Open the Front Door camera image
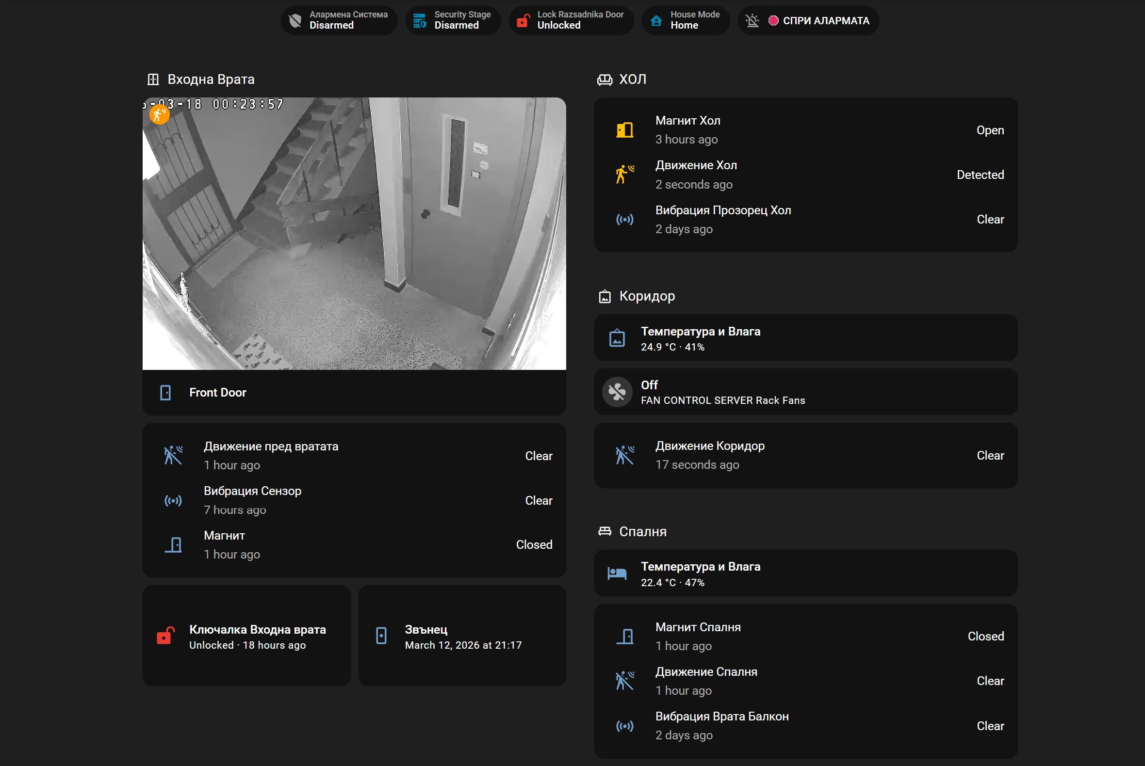The height and width of the screenshot is (766, 1145). (354, 234)
